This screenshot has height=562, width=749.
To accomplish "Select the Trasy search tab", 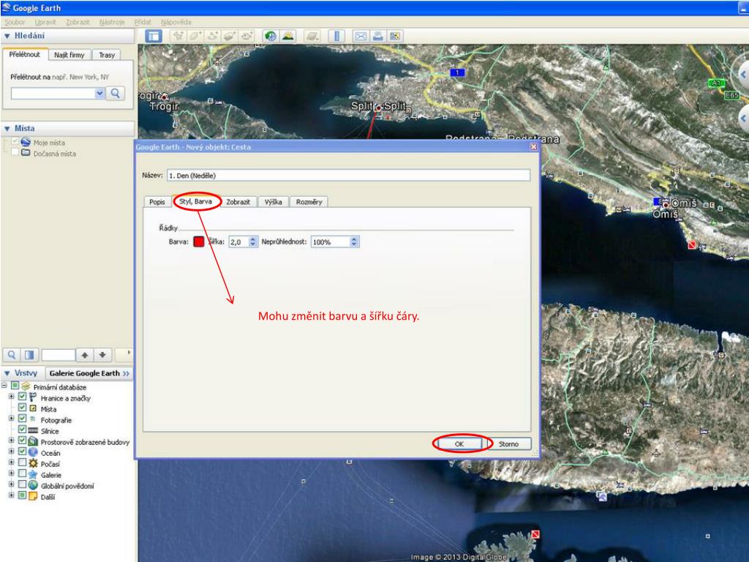I will click(107, 55).
